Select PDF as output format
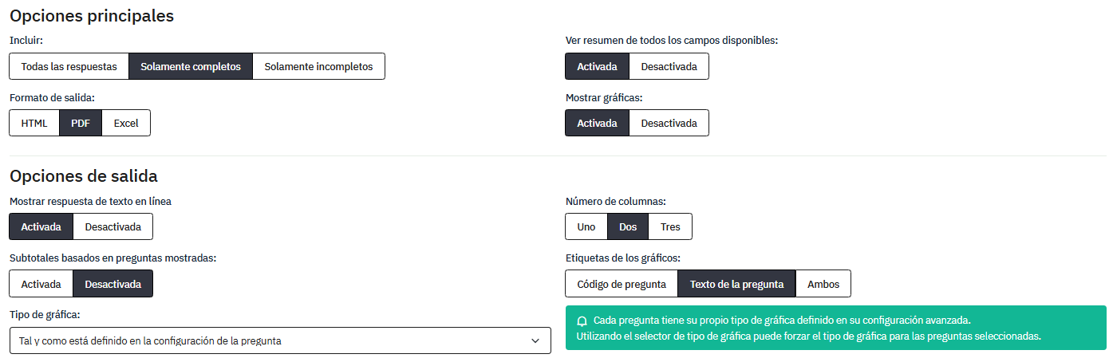 pos(81,123)
